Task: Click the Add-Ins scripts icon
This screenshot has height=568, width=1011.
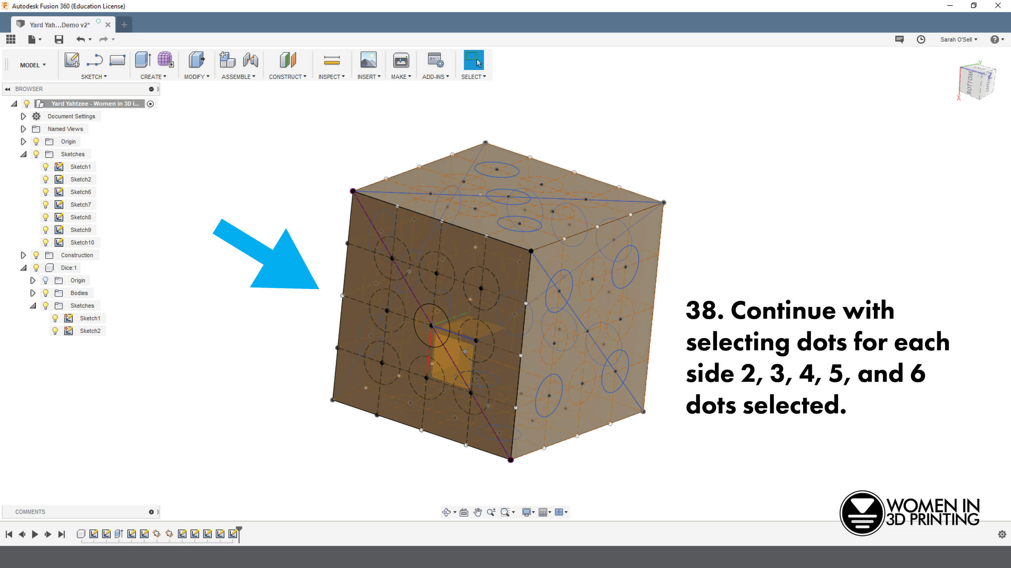Action: (x=436, y=60)
